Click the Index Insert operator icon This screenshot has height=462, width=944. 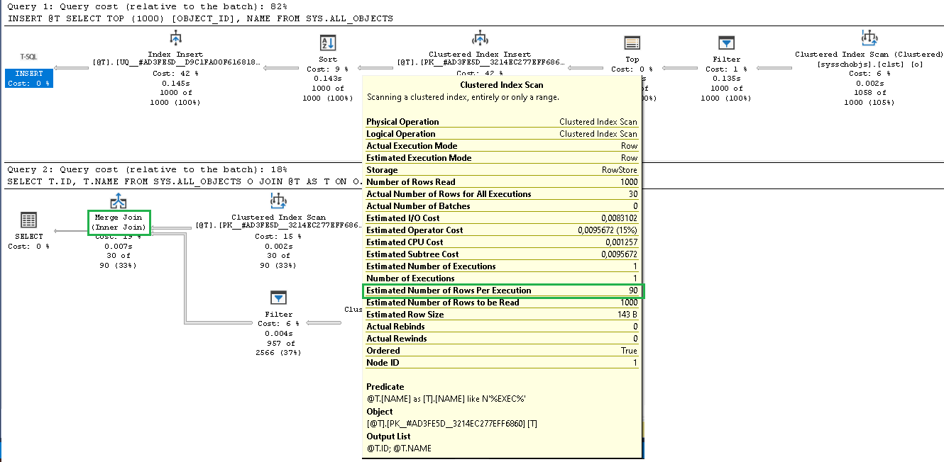pos(175,39)
